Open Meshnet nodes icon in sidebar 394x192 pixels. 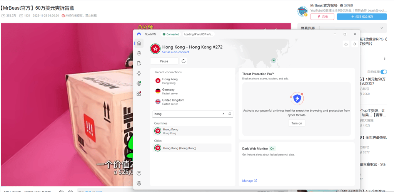point(139,74)
